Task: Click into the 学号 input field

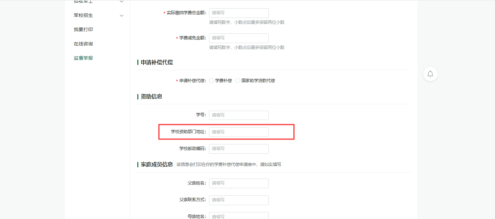Action: [239, 115]
